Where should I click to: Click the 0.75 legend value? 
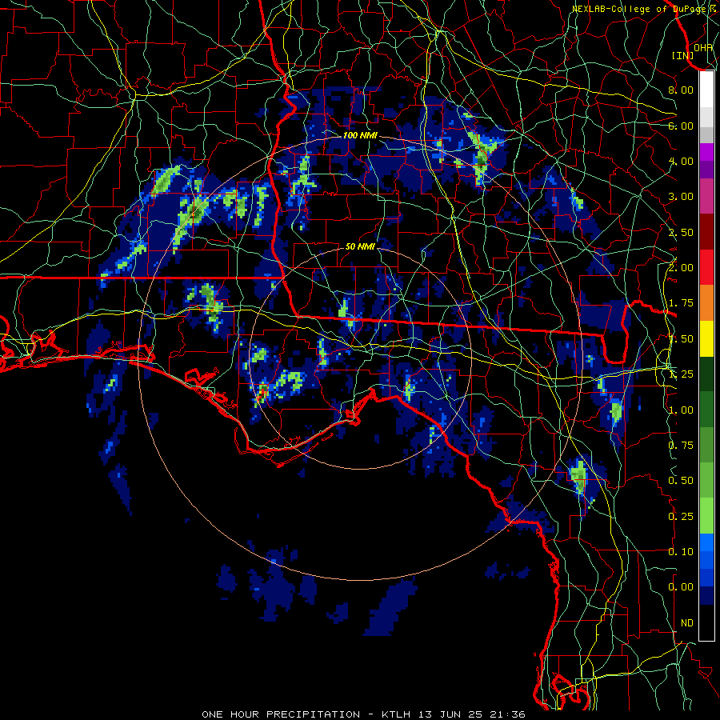[x=681, y=446]
